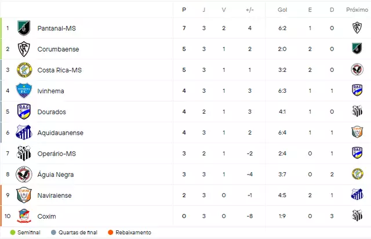
Task: Click the Águia Negra eagle crest in row 8
Action: pos(24,175)
